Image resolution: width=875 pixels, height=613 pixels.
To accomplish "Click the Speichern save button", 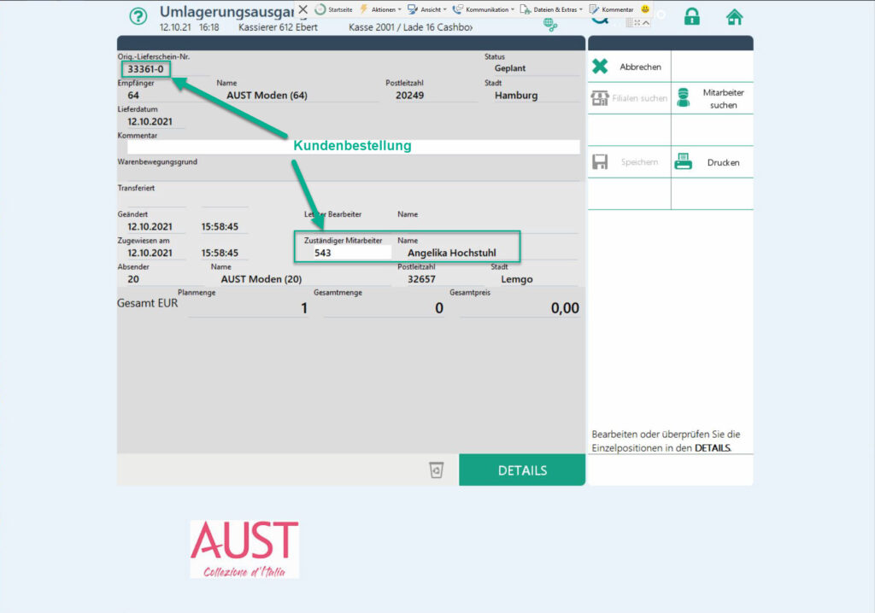I will pos(629,162).
